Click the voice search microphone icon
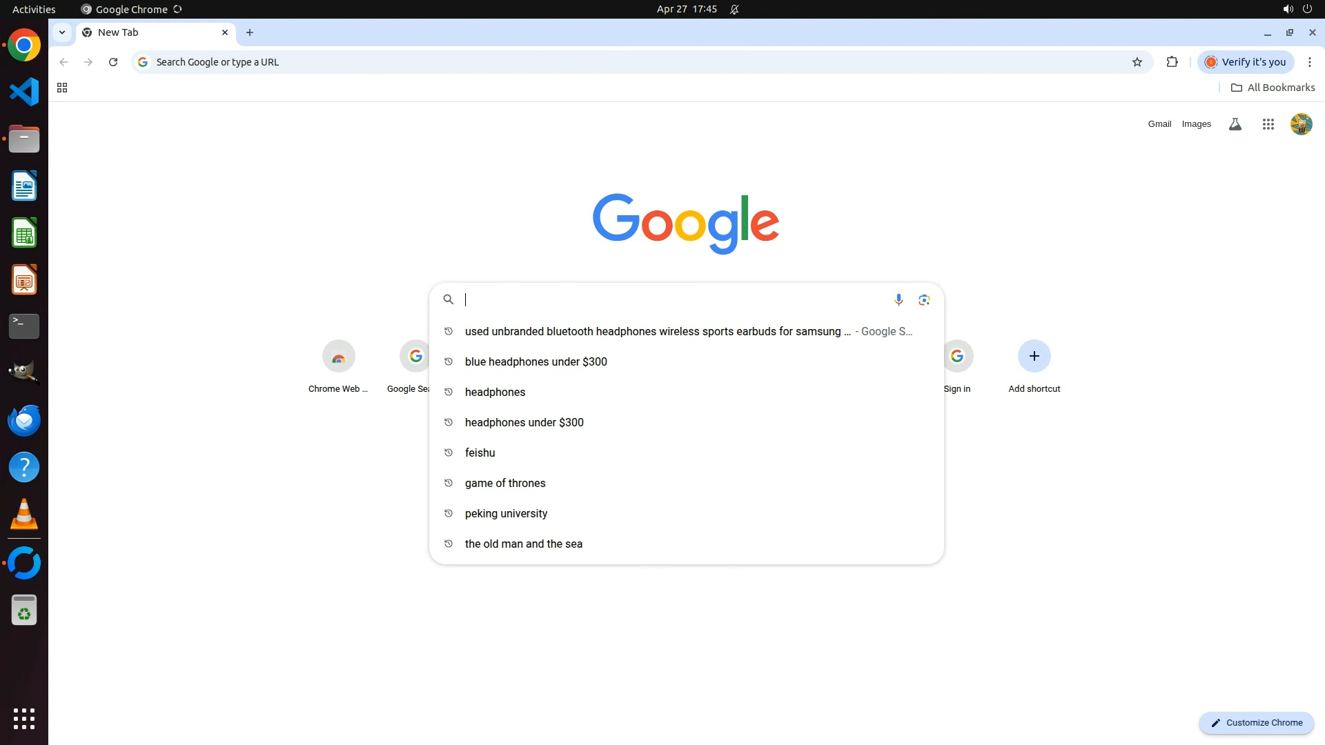This screenshot has width=1325, height=745. [x=899, y=299]
